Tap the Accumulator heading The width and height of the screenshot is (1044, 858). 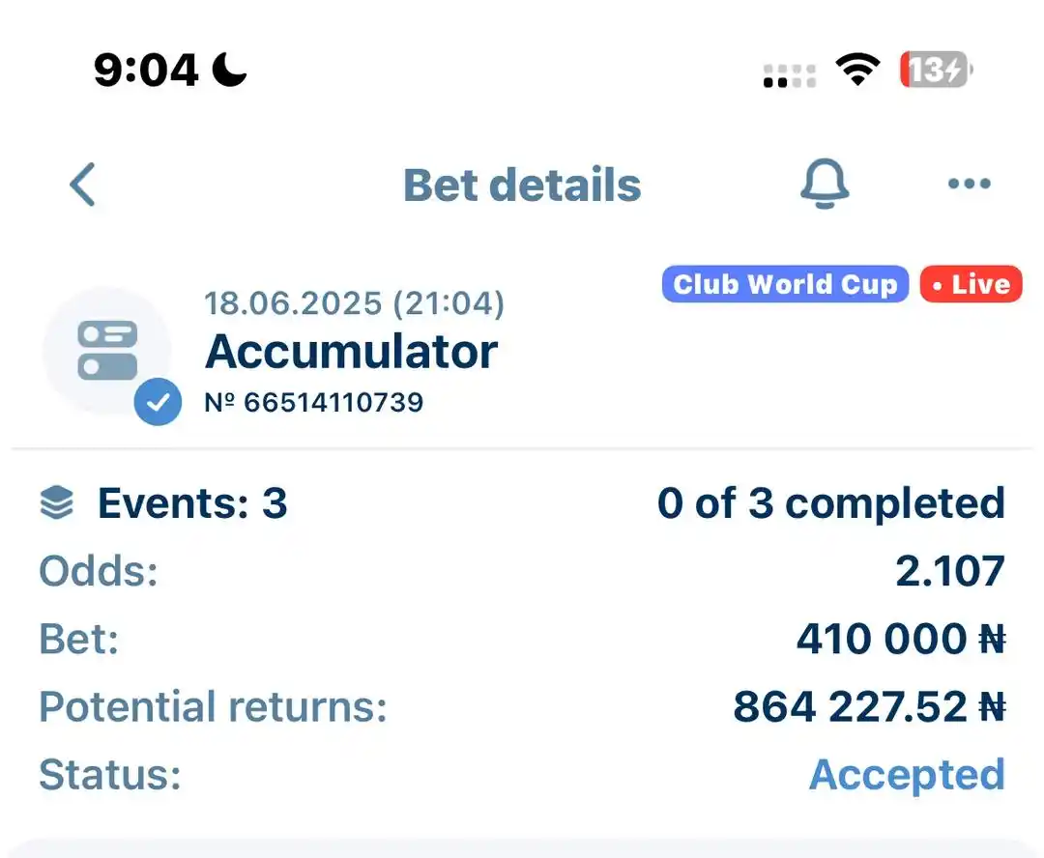tap(352, 351)
